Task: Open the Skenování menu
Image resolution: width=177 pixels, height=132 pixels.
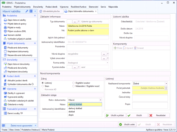Action: click(94, 7)
